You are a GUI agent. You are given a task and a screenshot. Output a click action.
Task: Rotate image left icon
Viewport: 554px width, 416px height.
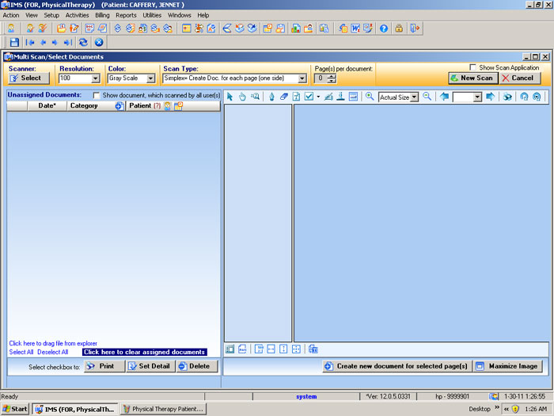[524, 97]
